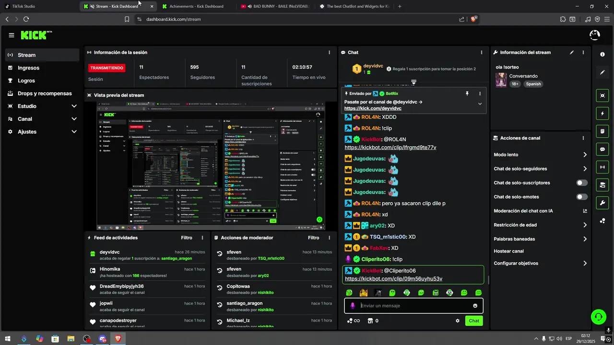Viewport: 614px width, 345px height.
Task: Click the purple microphone icon in chat input
Action: pos(353,306)
